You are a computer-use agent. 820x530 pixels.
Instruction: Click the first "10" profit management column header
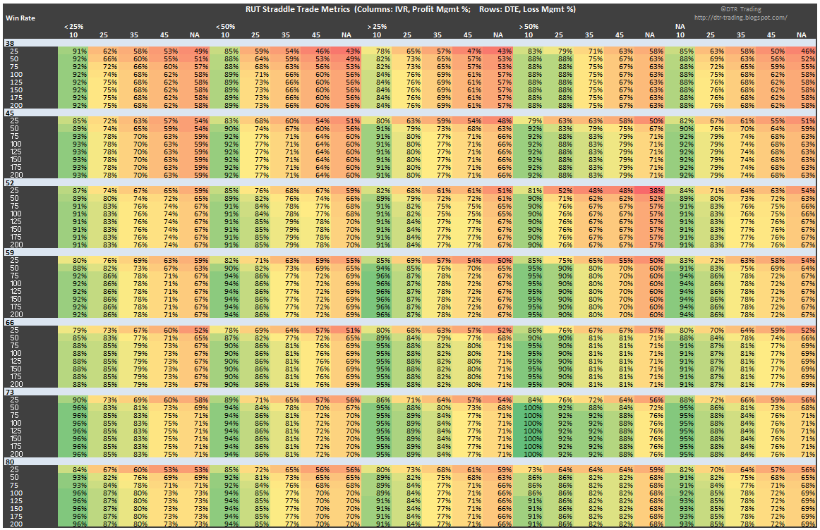(73, 33)
